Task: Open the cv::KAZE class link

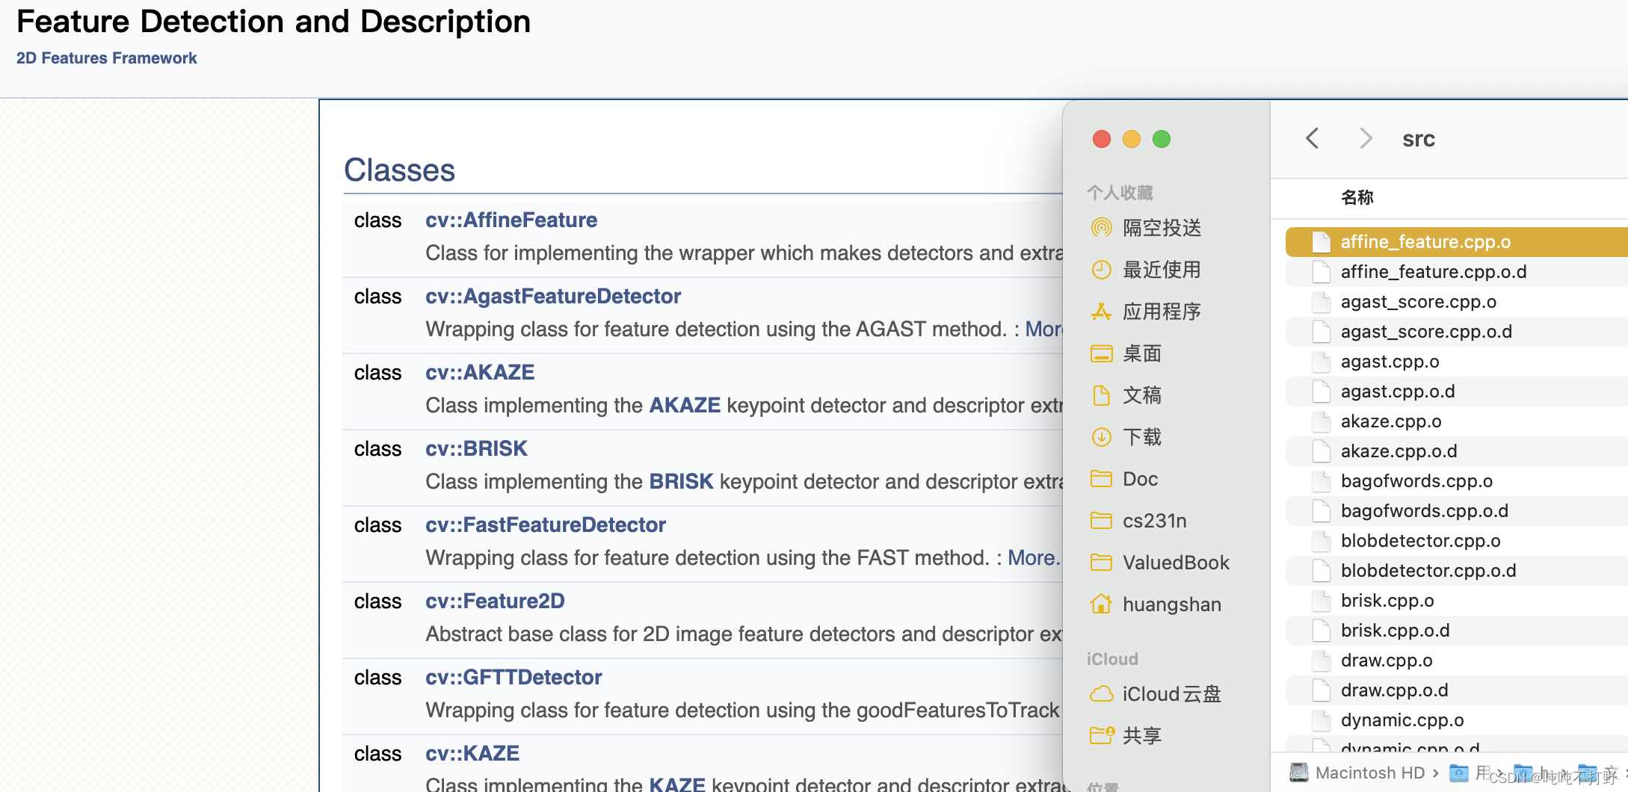Action: (x=472, y=754)
